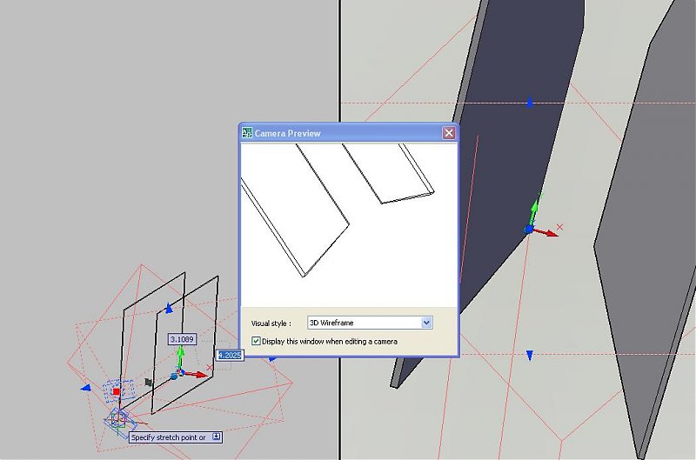
Task: Click the Visual style label
Action: coord(271,323)
